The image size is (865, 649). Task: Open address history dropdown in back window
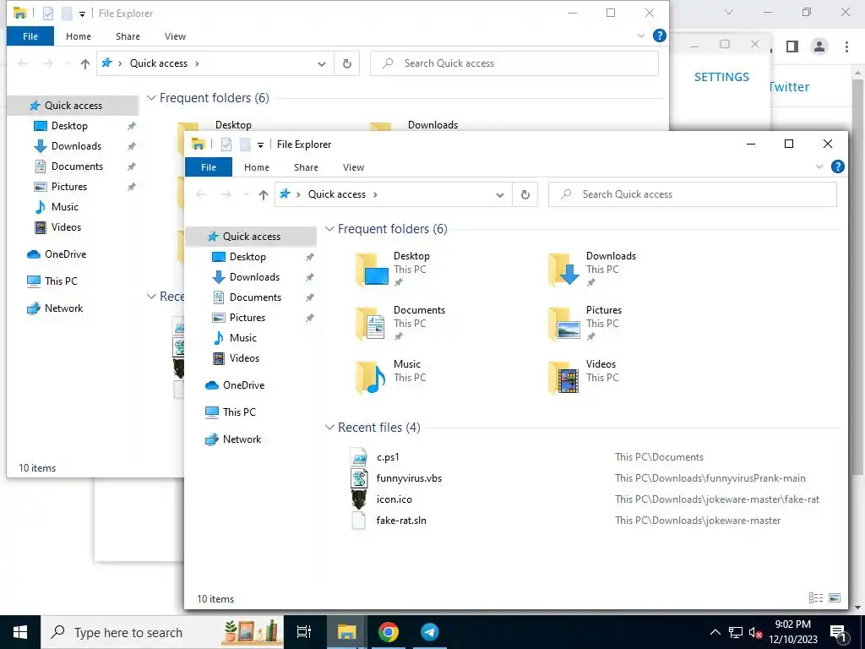coord(322,63)
